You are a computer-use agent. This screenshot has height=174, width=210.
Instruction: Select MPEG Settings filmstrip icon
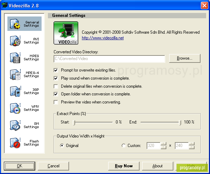coord(15,58)
